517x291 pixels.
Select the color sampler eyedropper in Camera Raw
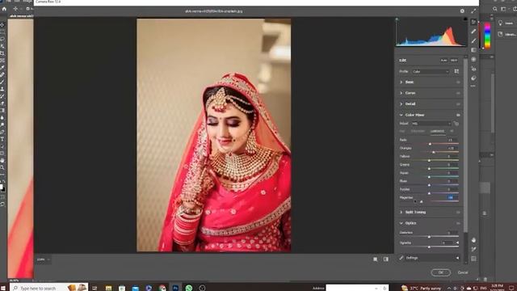[474, 249]
